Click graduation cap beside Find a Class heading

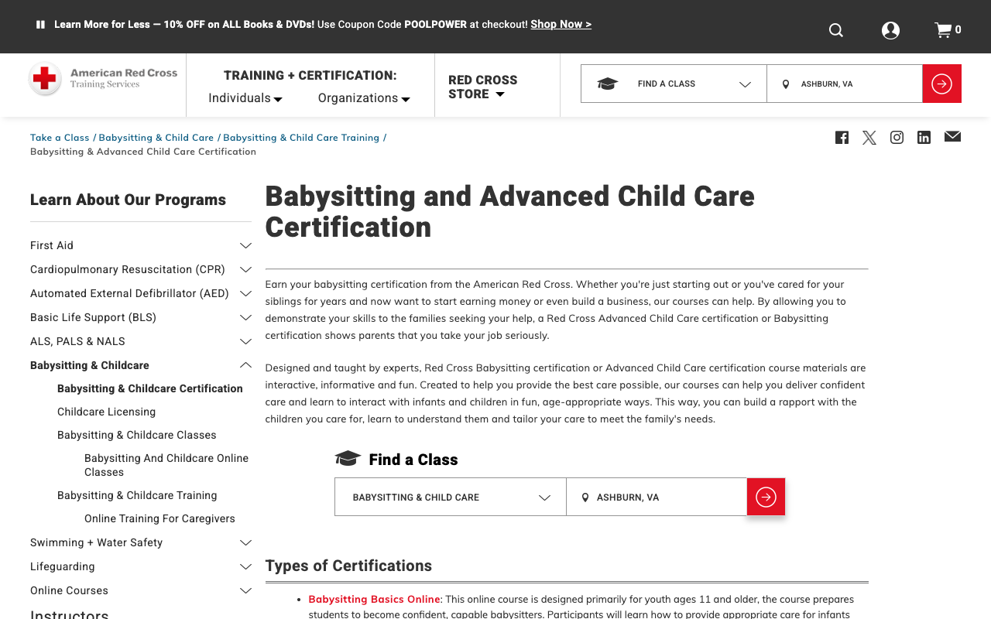pos(348,459)
